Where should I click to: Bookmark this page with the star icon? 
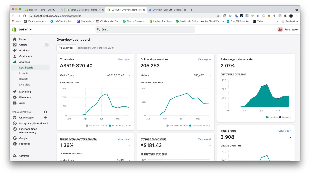218,16
